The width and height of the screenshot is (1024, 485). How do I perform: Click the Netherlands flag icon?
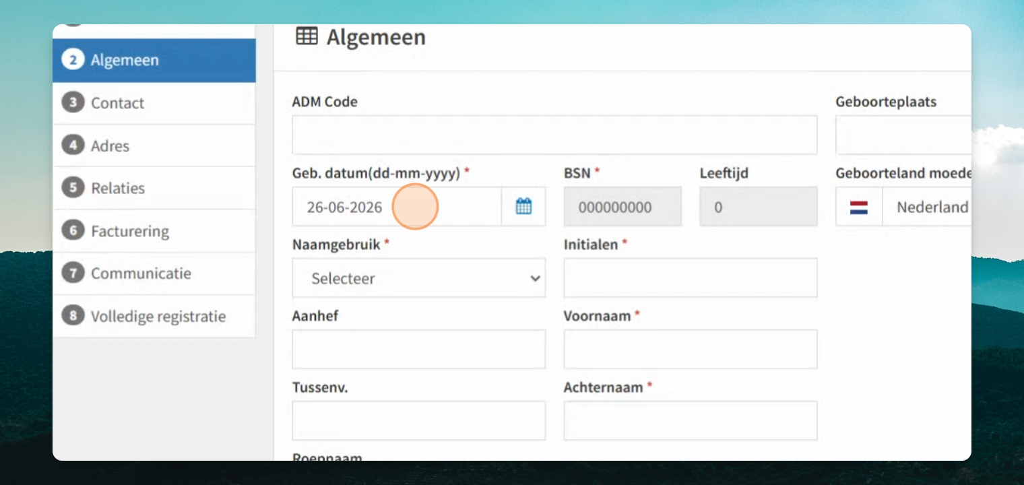(x=858, y=207)
